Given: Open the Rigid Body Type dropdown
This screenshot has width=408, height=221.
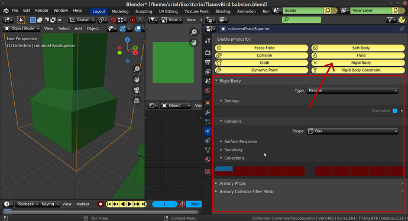Looking at the screenshot, I should point(352,90).
